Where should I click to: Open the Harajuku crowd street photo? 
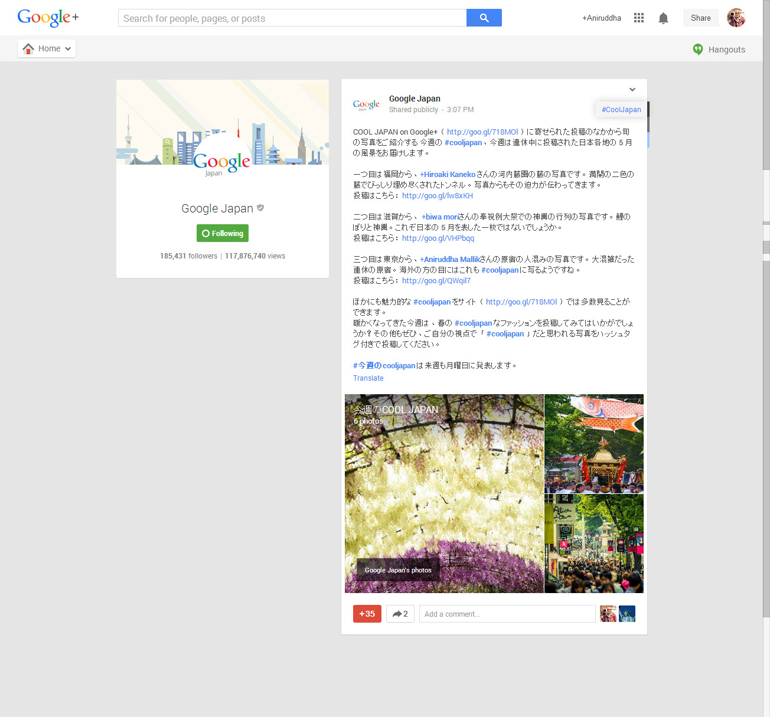click(594, 544)
